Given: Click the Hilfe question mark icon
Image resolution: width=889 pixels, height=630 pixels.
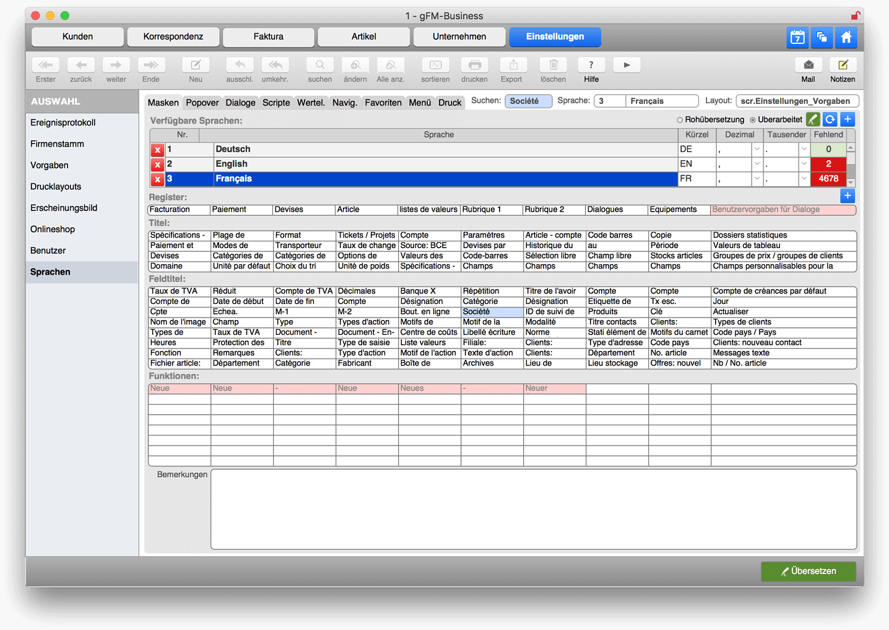Looking at the screenshot, I should (591, 65).
